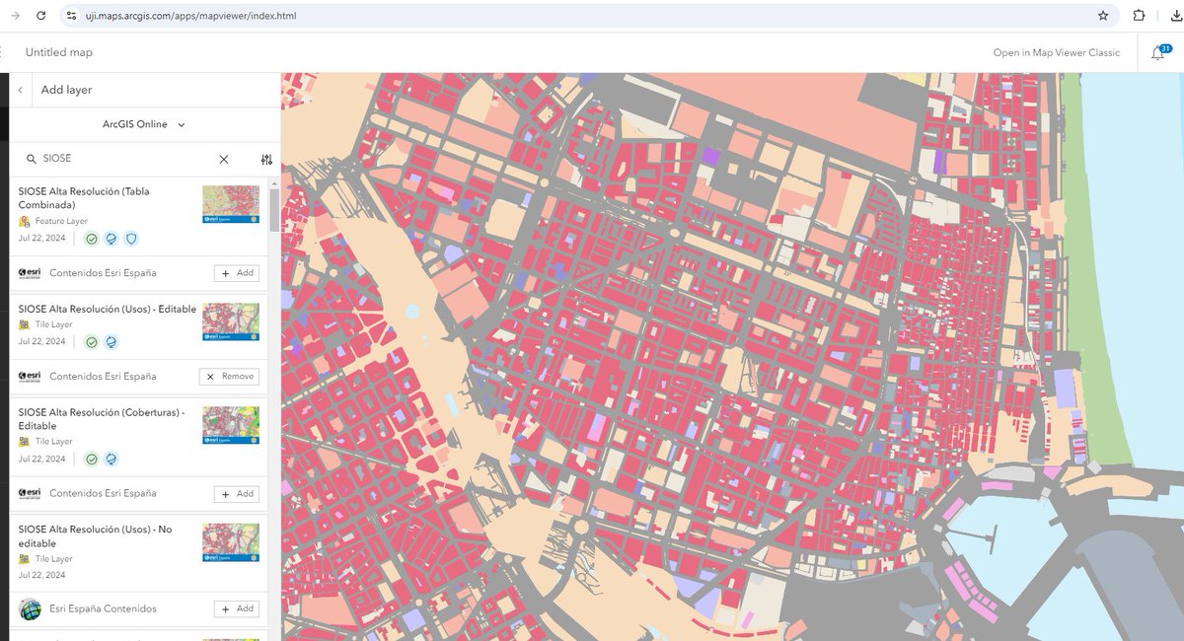Click Esri logo on Tabla Combinada card
The image size is (1184, 641).
pyautogui.click(x=30, y=273)
